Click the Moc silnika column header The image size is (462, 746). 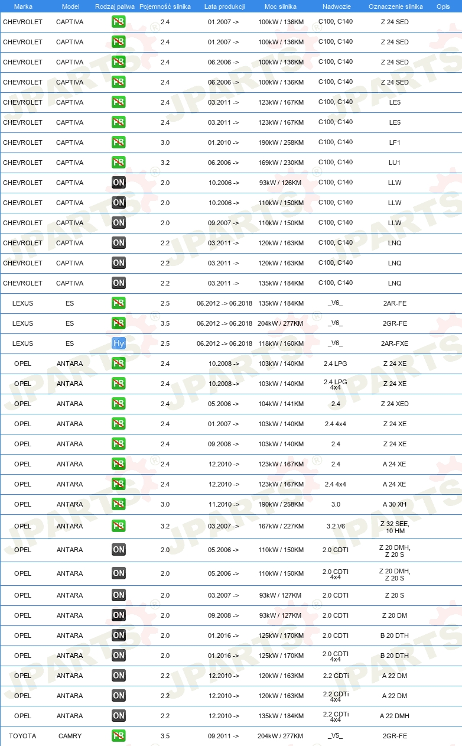[281, 7]
